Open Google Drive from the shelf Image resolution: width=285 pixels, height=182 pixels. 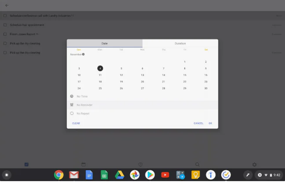point(120,175)
